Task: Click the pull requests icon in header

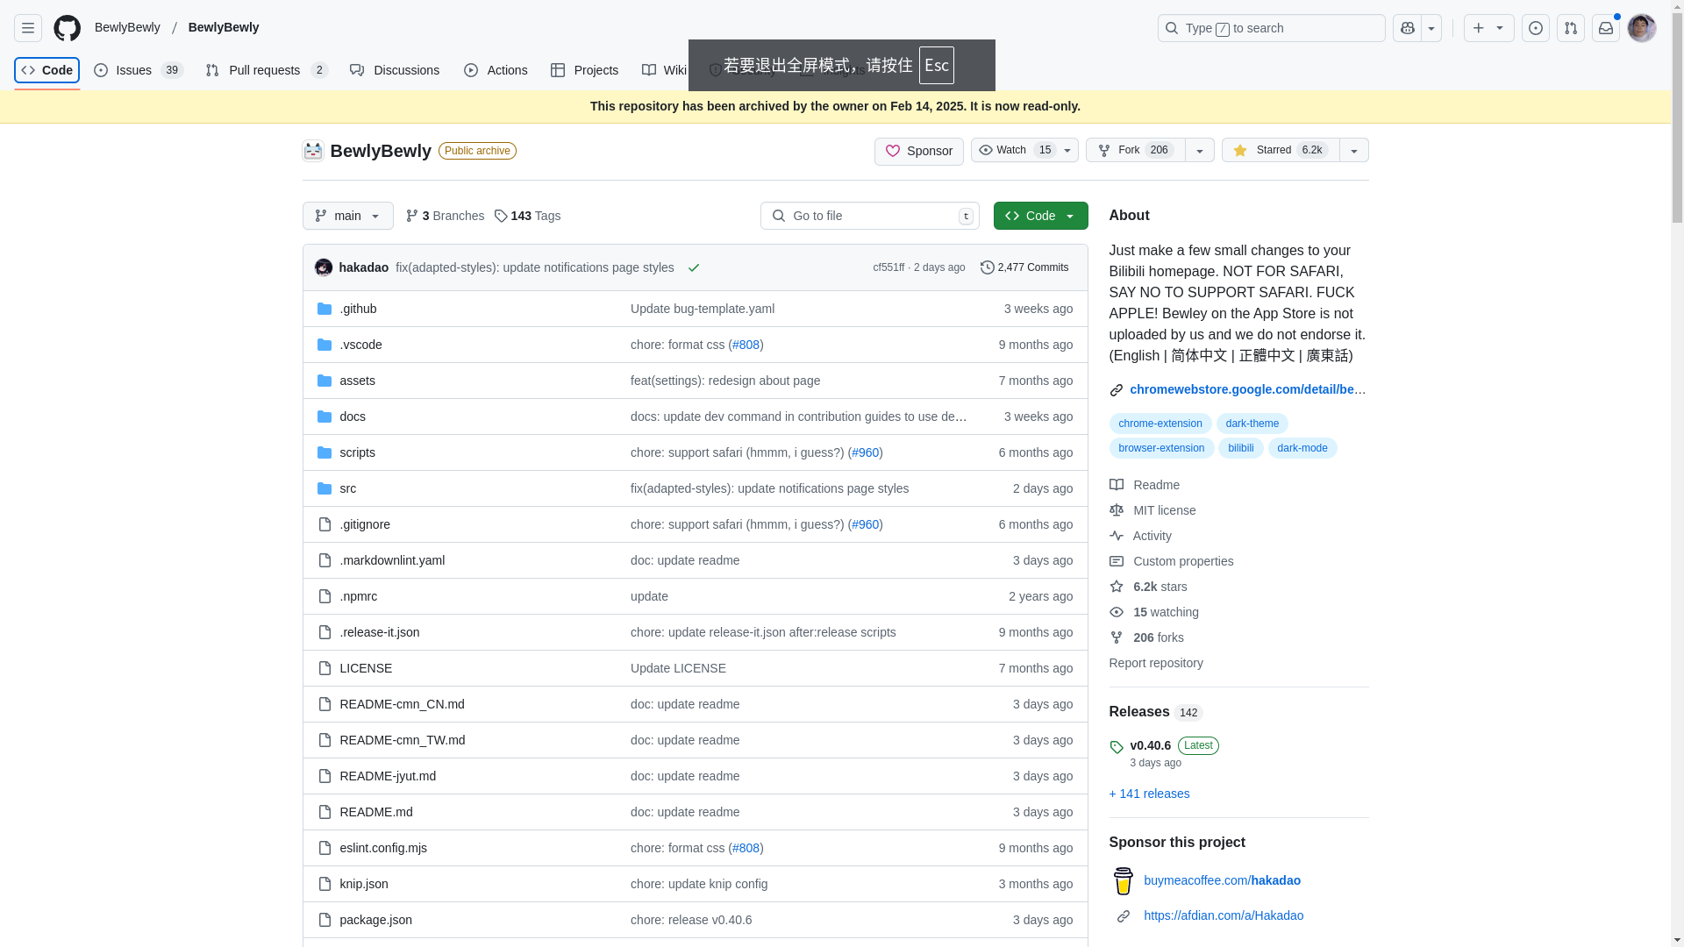Action: 1570,28
